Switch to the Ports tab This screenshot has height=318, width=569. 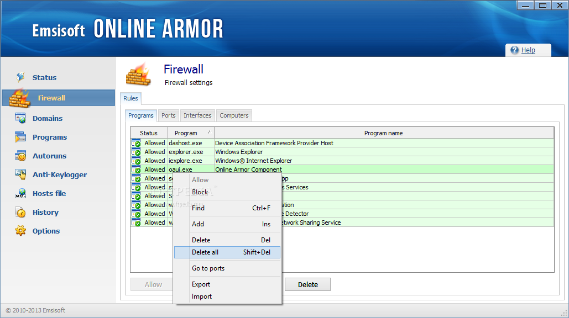[168, 115]
